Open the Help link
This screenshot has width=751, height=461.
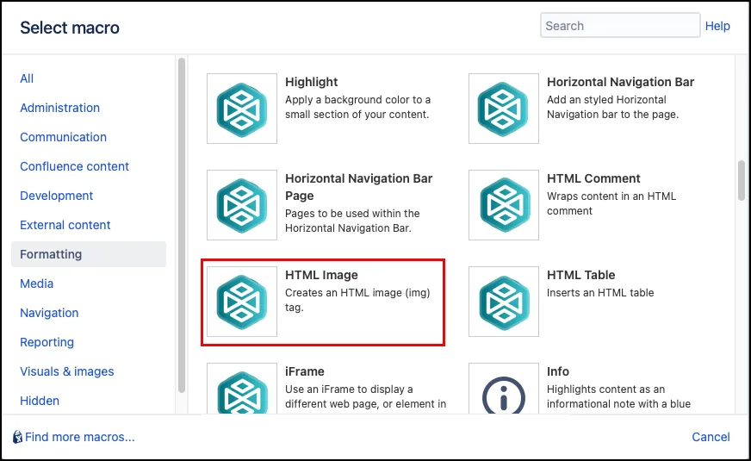click(717, 26)
